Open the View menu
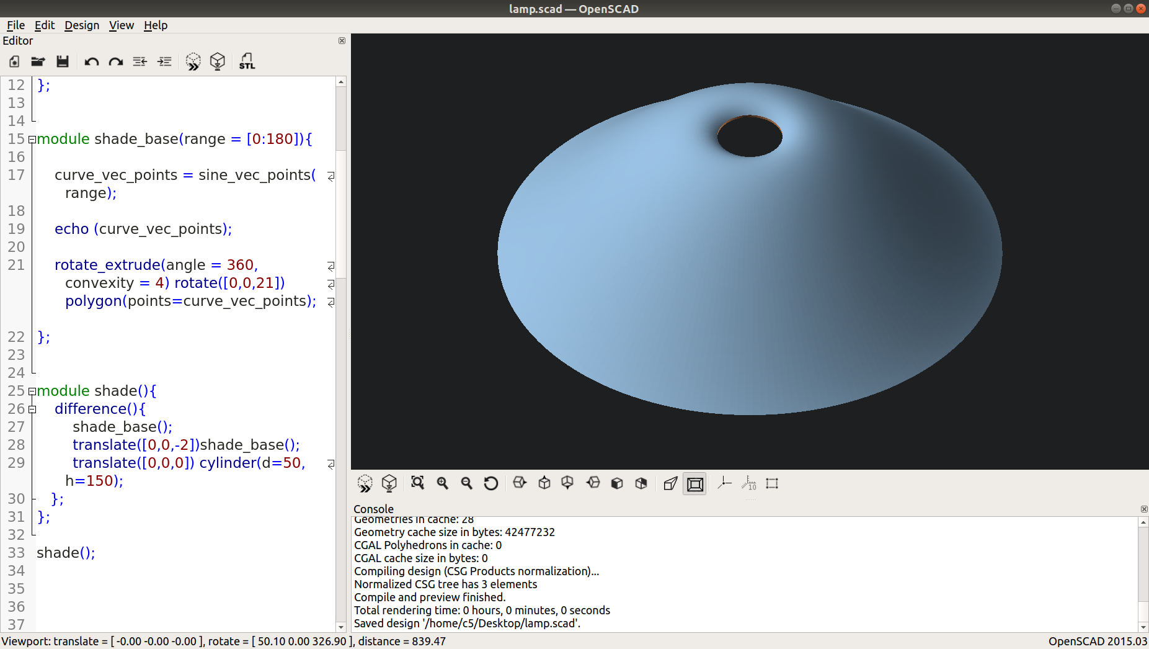Image resolution: width=1149 pixels, height=649 pixels. coord(122,25)
